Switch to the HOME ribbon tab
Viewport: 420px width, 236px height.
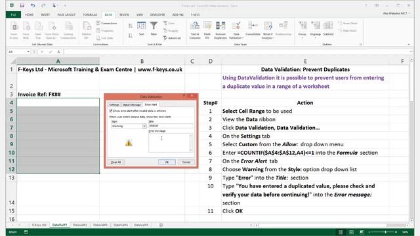29,14
